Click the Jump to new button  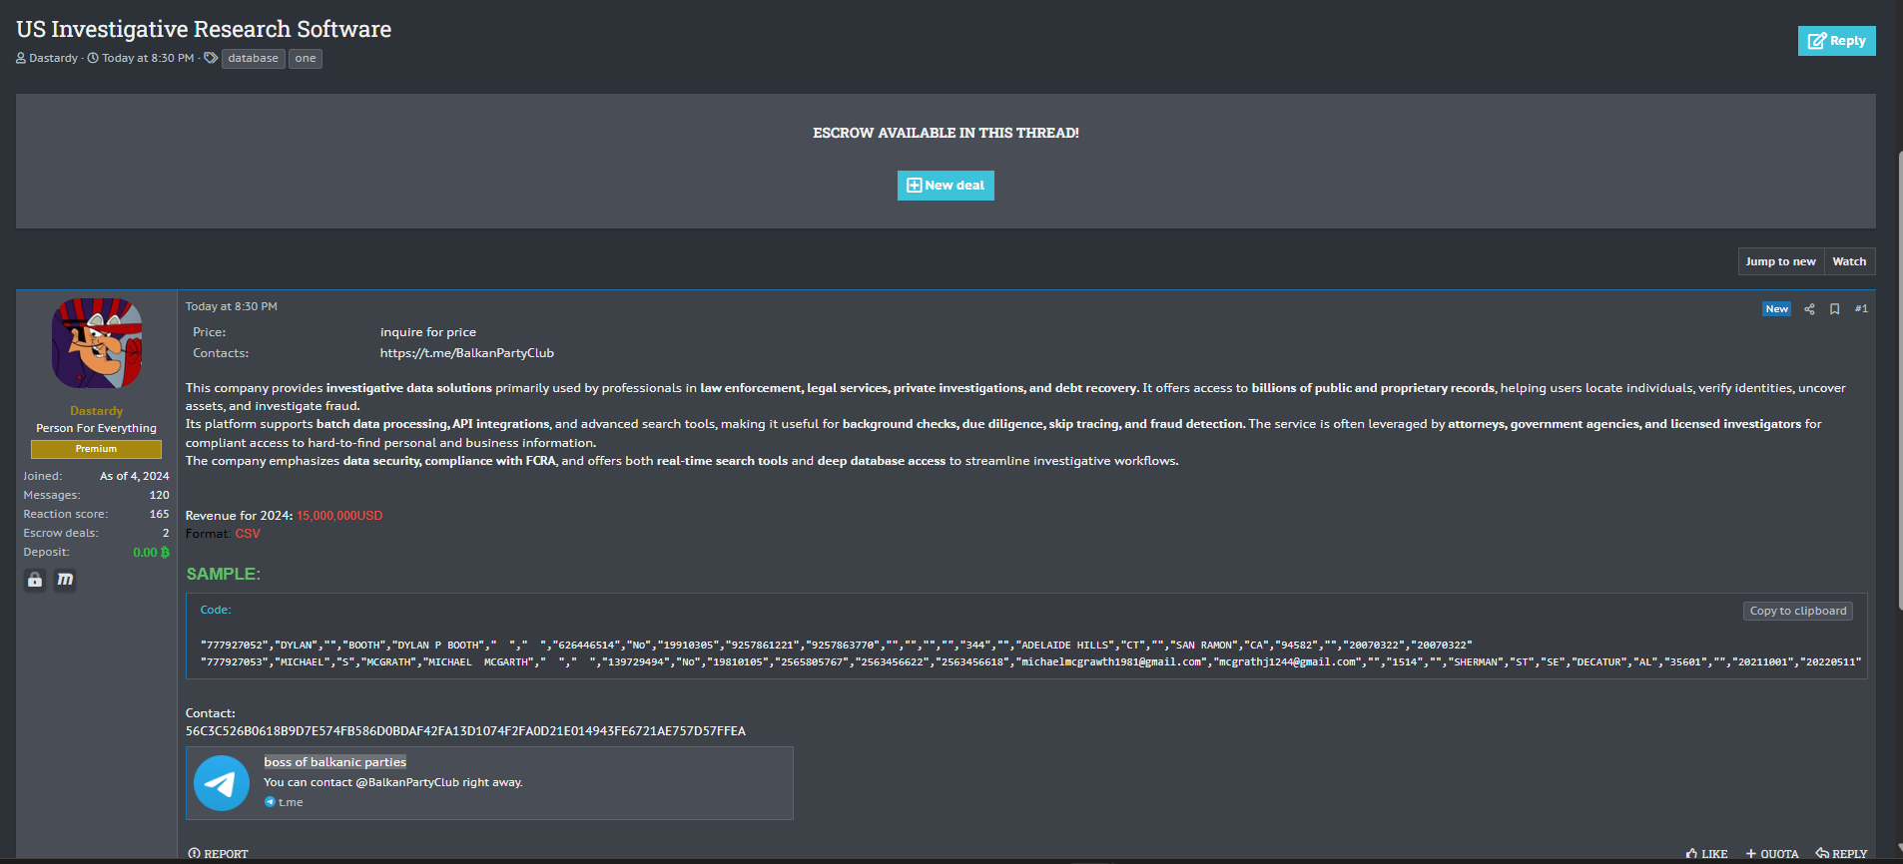click(x=1780, y=261)
